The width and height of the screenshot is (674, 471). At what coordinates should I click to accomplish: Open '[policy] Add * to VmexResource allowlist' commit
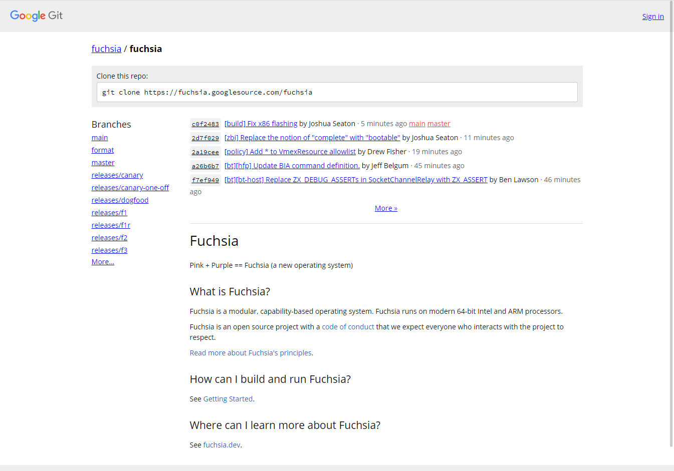(290, 152)
